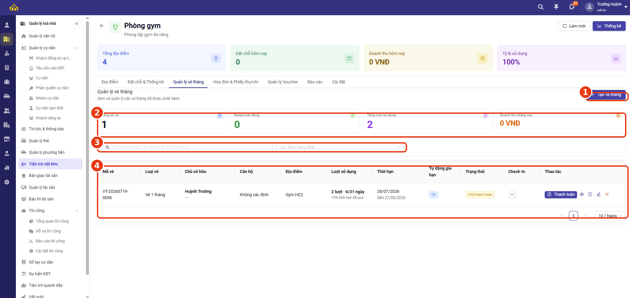Image resolution: width=630 pixels, height=298 pixels.
Task: Select the yellow building icon in left rail
Action: (x=7, y=39)
